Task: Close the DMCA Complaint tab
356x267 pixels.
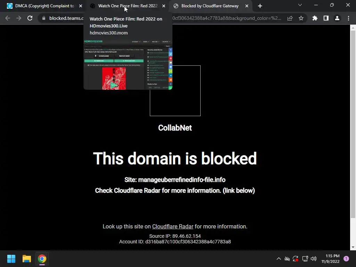Action: (x=81, y=6)
